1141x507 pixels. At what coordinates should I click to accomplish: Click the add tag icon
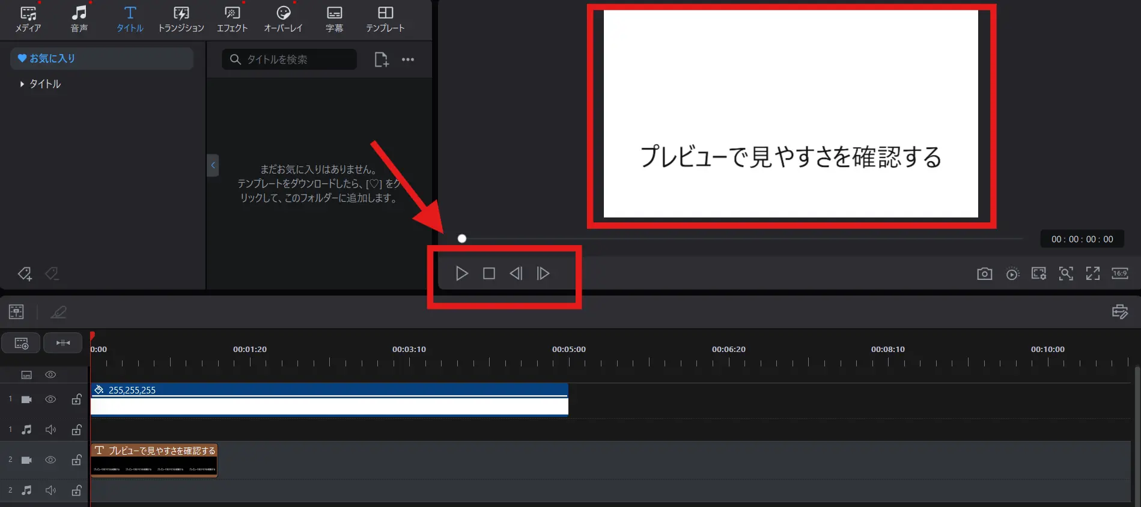25,274
